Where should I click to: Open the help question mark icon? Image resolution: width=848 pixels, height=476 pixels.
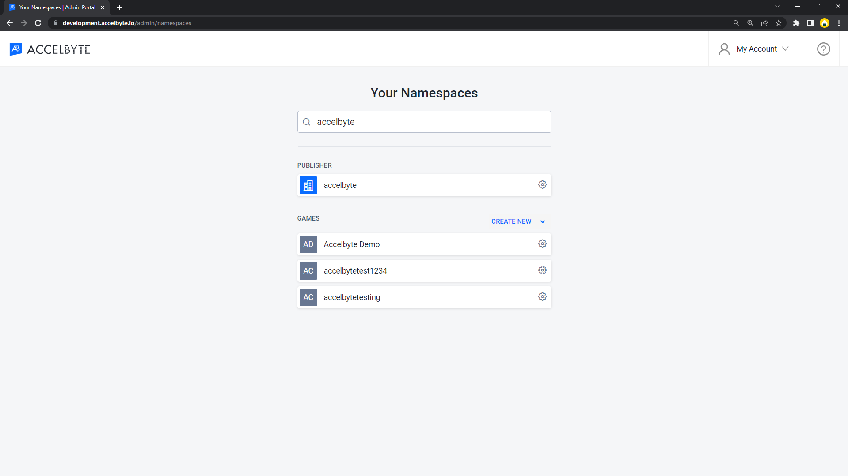coord(823,49)
